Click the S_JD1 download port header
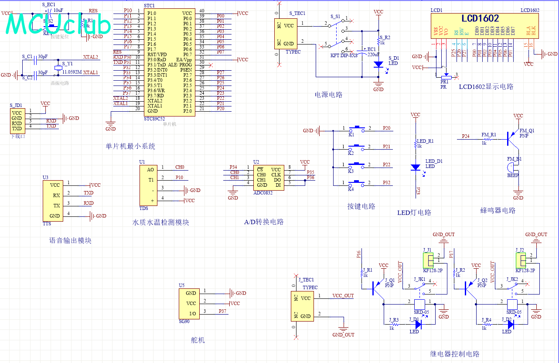The height and width of the screenshot is (363, 559). pos(17,121)
